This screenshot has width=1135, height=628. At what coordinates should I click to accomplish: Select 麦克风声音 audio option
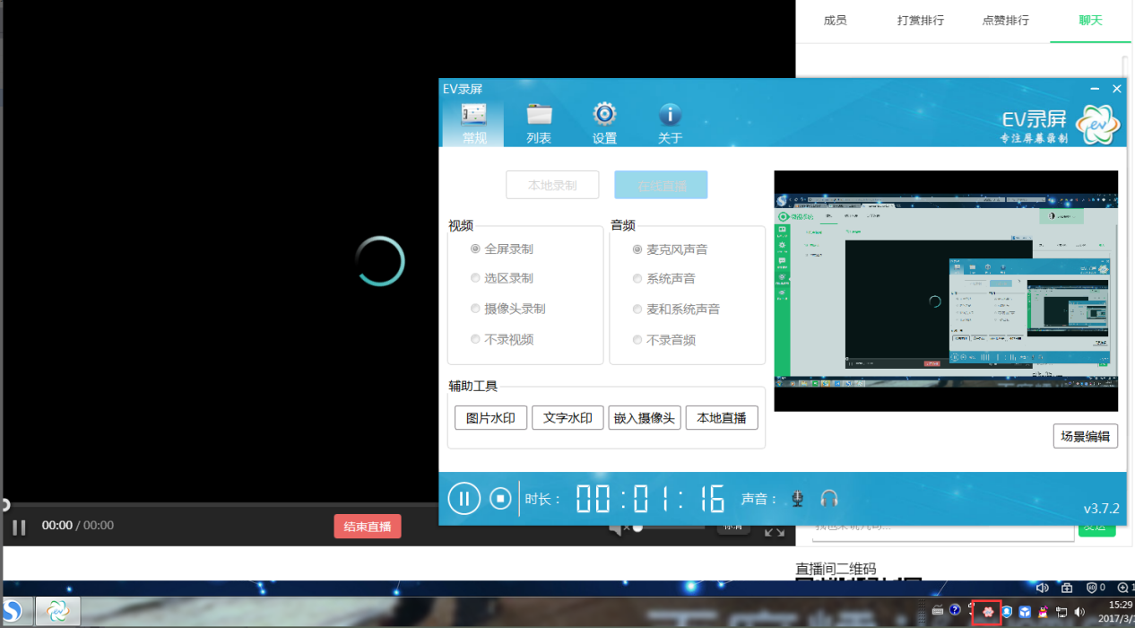coord(670,249)
